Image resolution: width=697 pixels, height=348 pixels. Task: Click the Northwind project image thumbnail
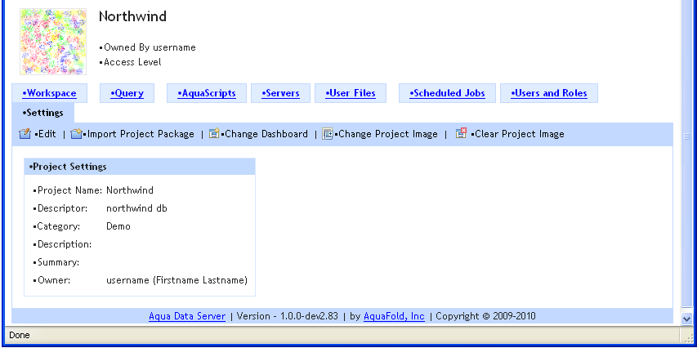click(53, 42)
